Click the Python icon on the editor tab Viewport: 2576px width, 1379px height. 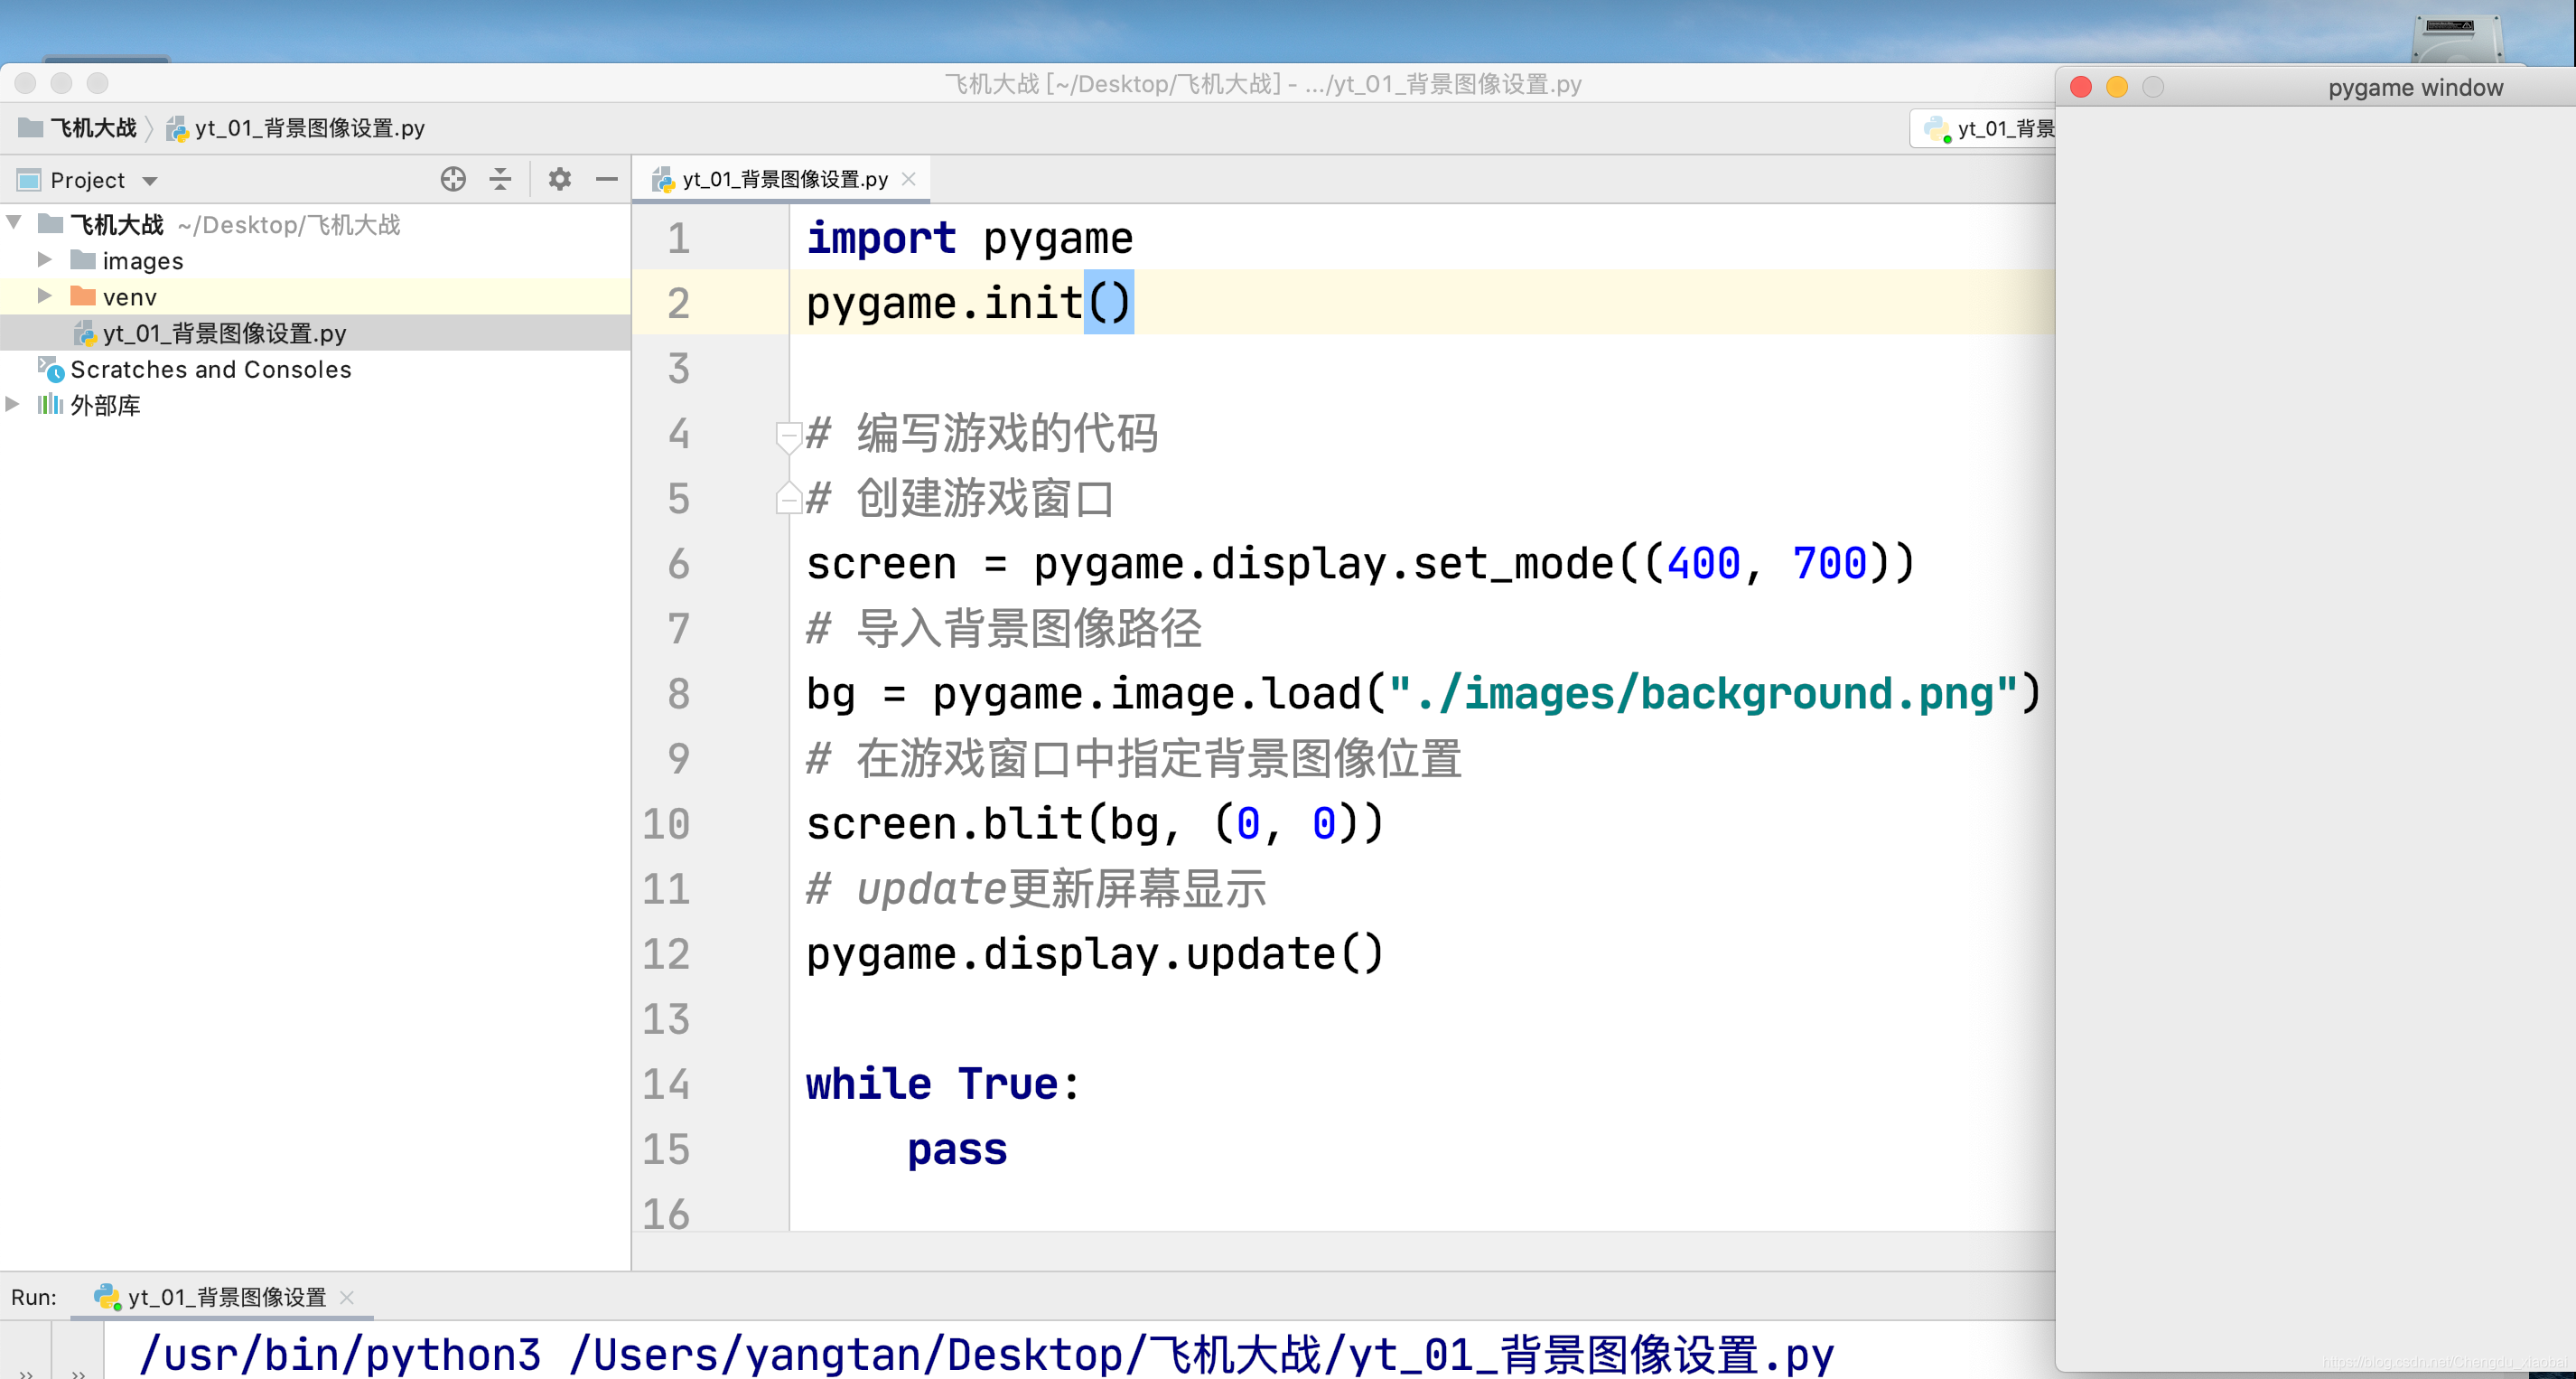[664, 179]
